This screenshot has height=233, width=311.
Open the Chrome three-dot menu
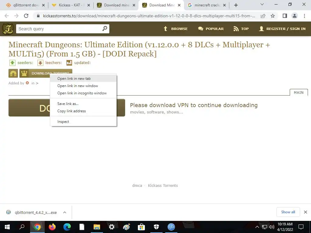304,16
